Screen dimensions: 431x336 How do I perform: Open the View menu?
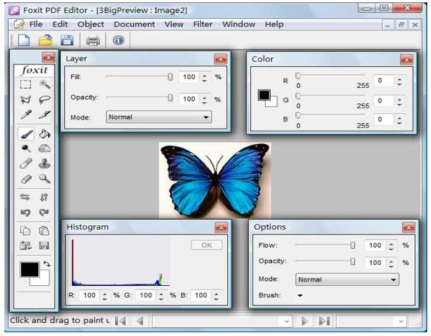(174, 24)
